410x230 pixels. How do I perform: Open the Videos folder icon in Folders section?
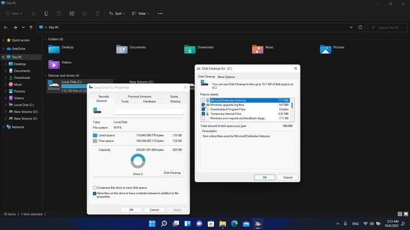[54, 65]
